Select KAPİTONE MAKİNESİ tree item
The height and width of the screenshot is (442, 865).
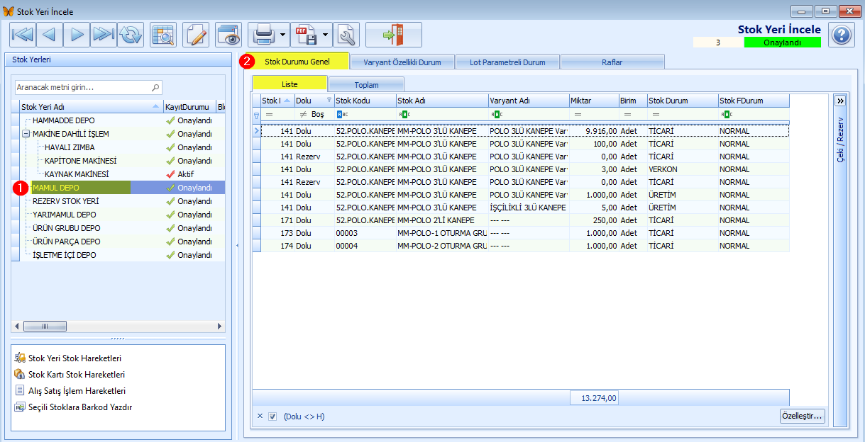click(x=80, y=161)
